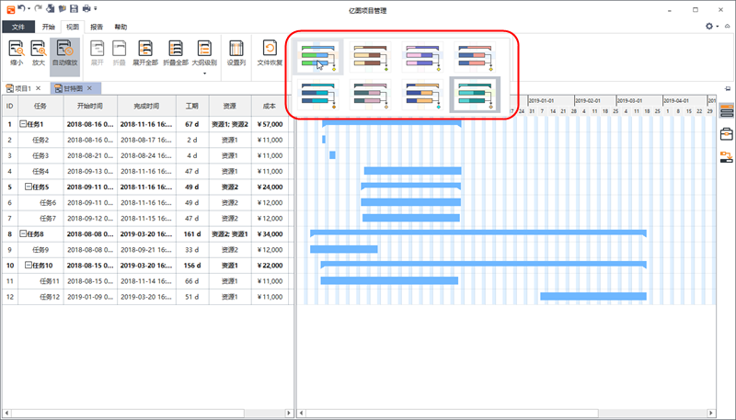Click the printer icon in title bar
This screenshot has width=736, height=420.
[x=86, y=8]
